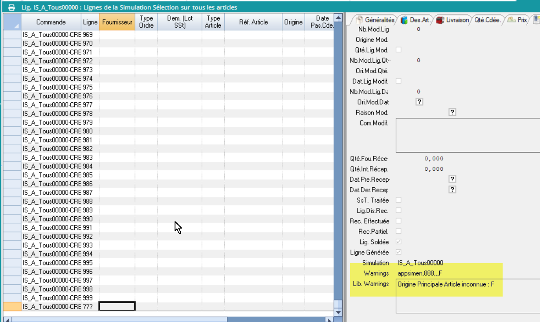
Task: Click the Réf. Article column header
Action: [253, 22]
